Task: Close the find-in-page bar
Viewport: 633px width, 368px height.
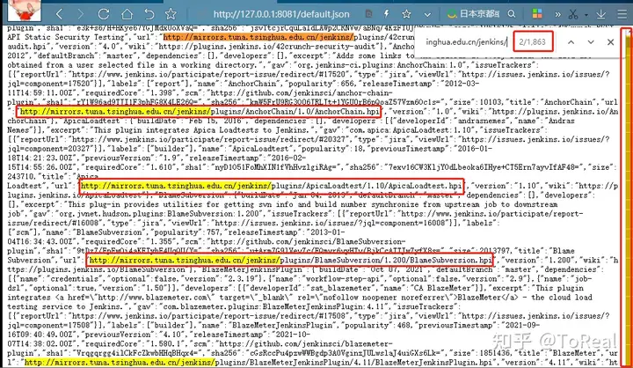Action: [x=610, y=41]
